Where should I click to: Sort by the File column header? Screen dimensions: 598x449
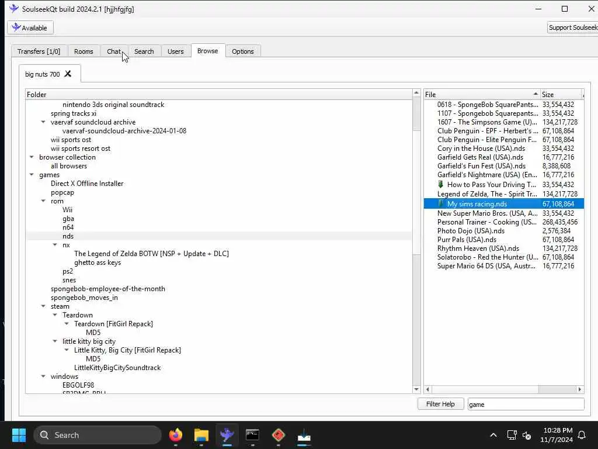pyautogui.click(x=482, y=94)
